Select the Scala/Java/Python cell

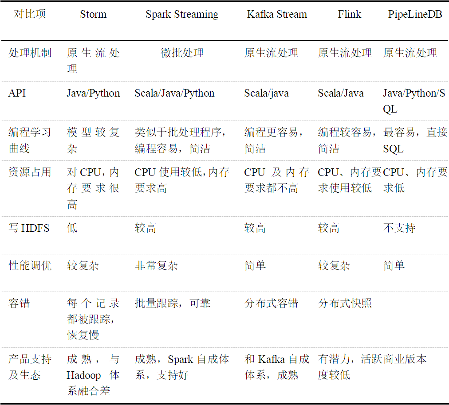[x=174, y=93]
